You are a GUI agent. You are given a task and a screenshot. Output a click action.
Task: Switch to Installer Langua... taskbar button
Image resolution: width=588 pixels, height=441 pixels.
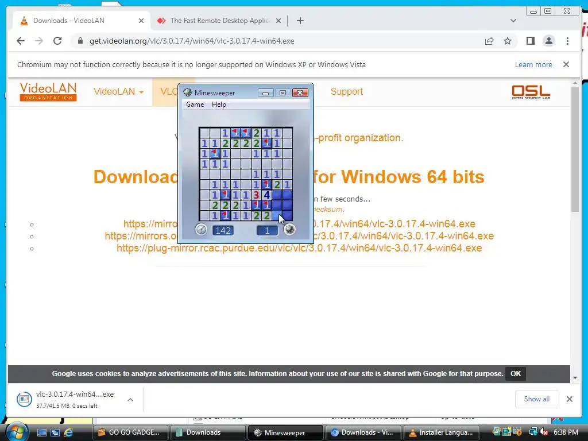click(441, 432)
